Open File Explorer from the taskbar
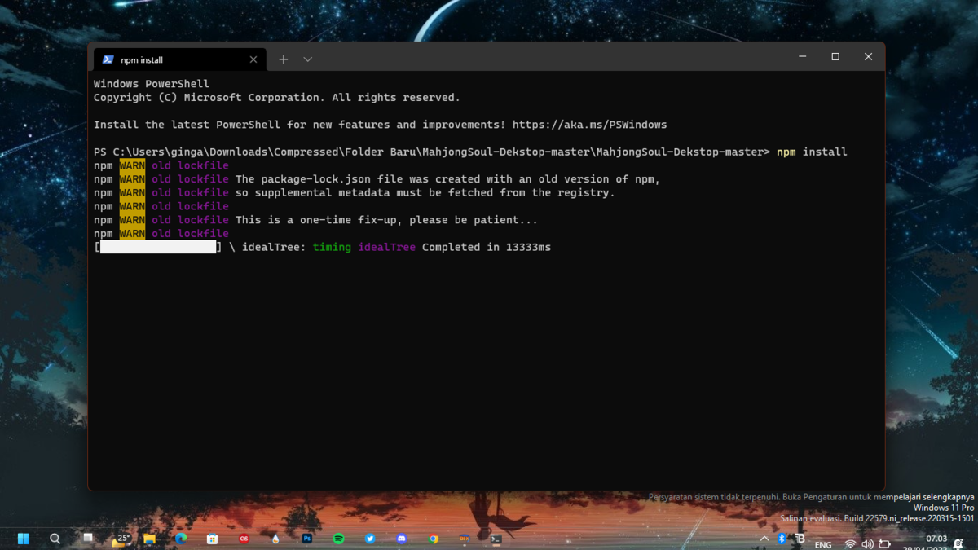978x550 pixels. [x=149, y=539]
